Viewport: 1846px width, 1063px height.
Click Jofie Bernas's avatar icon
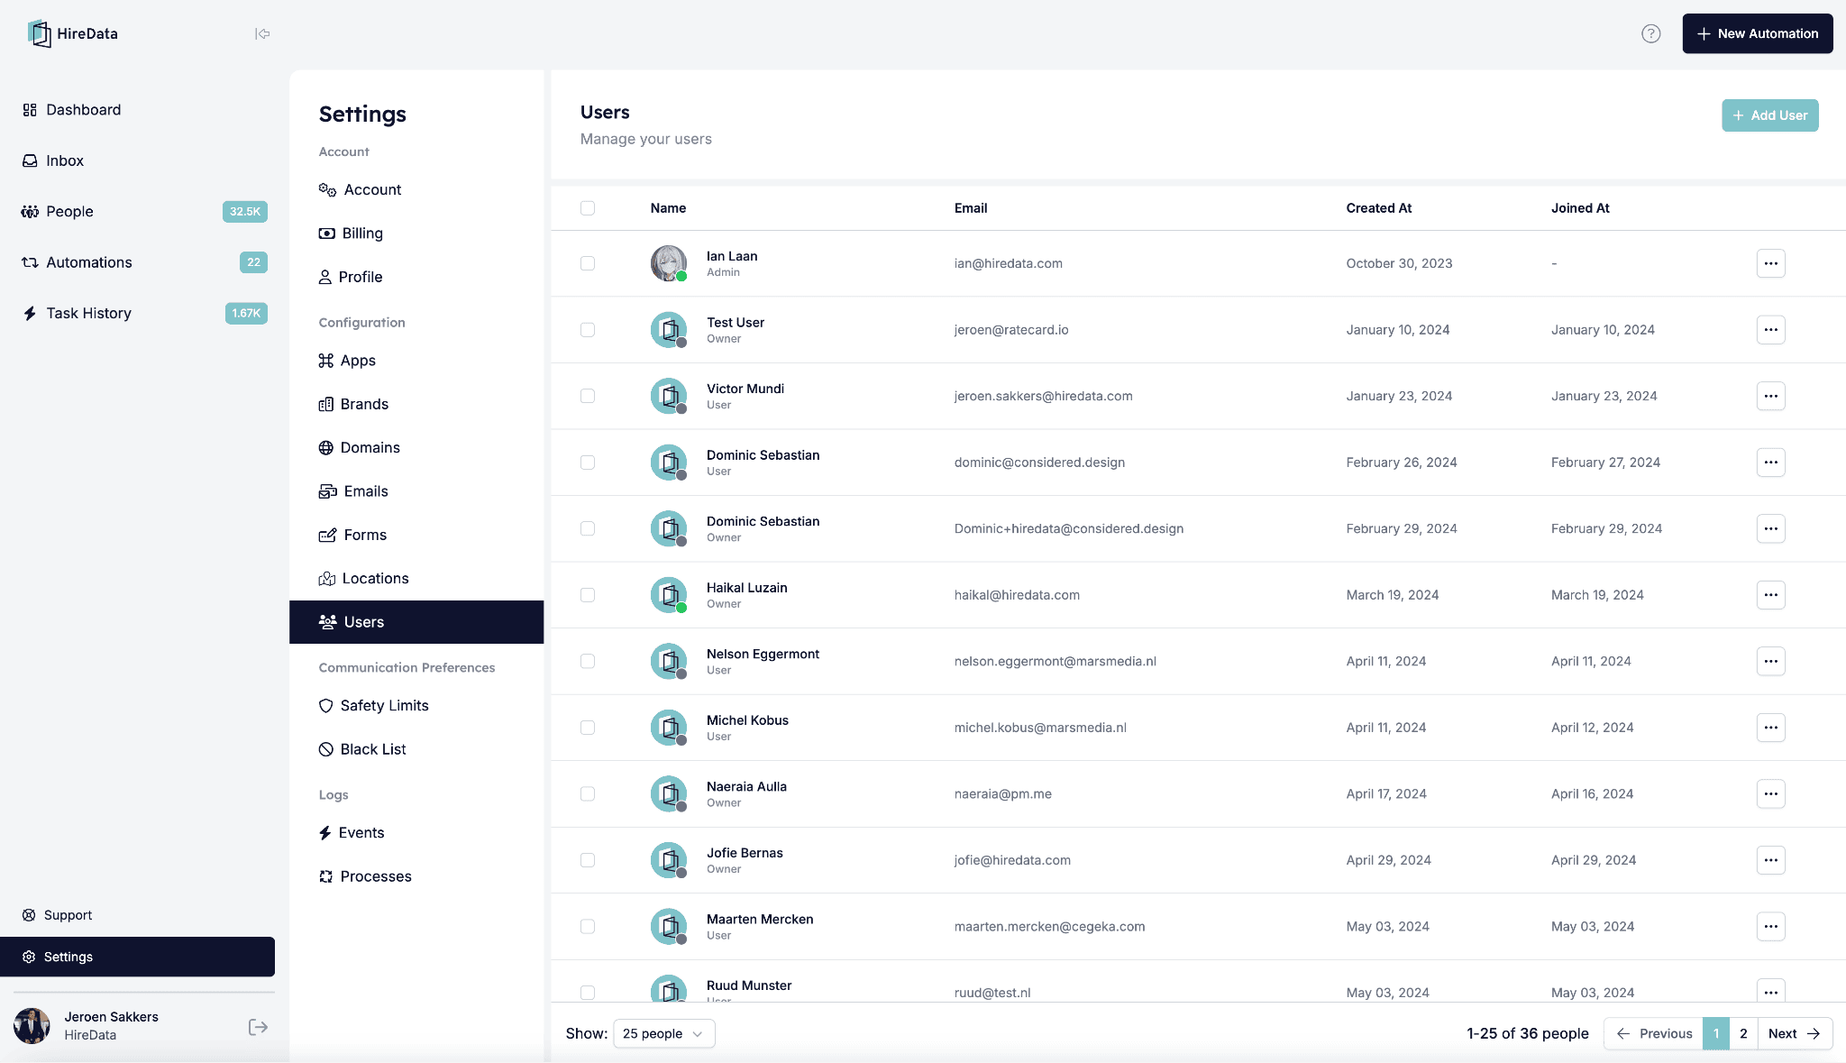pyautogui.click(x=669, y=860)
